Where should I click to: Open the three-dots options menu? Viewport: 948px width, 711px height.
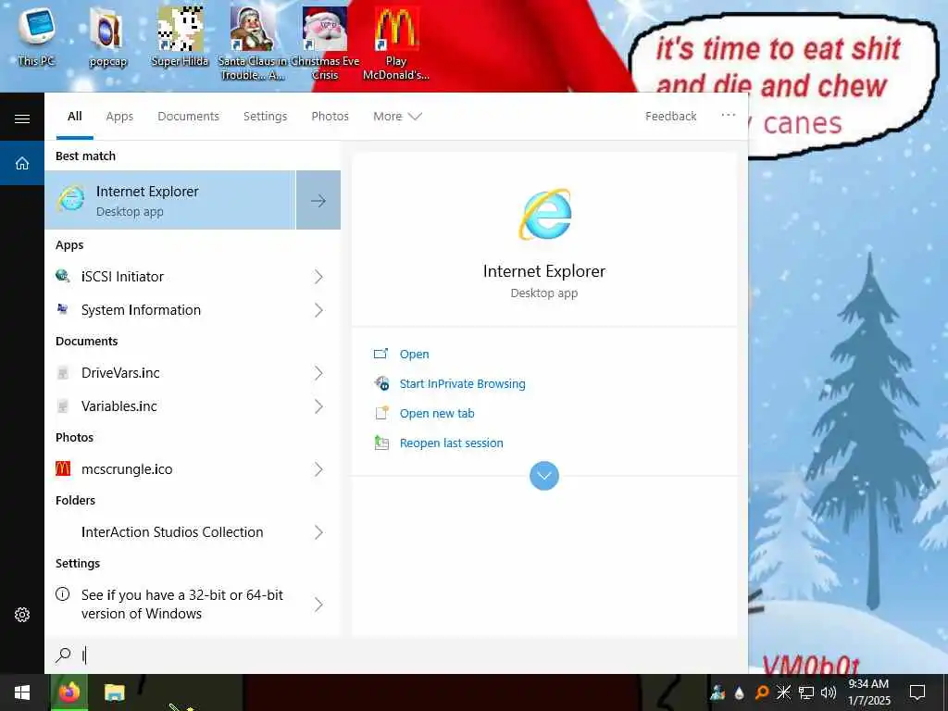click(728, 115)
